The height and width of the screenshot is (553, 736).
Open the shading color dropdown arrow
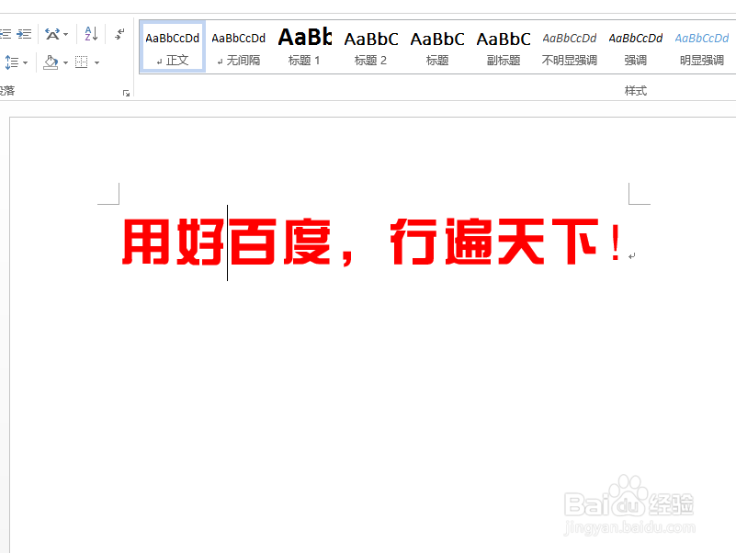coord(66,62)
